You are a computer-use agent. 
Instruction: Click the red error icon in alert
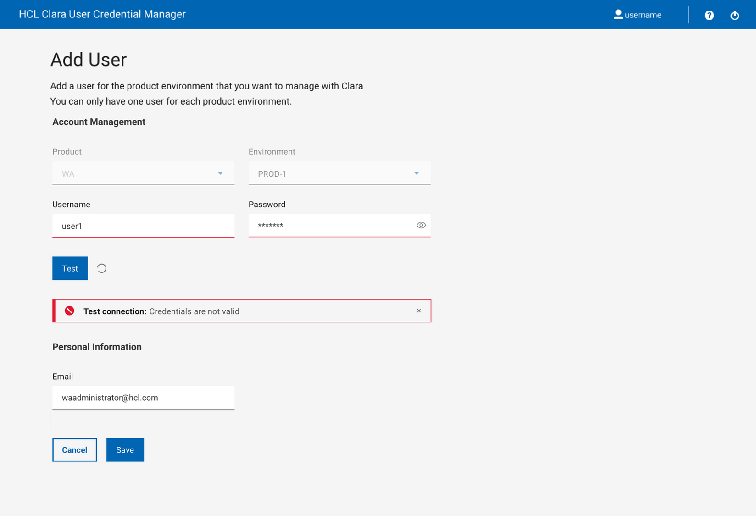click(69, 311)
